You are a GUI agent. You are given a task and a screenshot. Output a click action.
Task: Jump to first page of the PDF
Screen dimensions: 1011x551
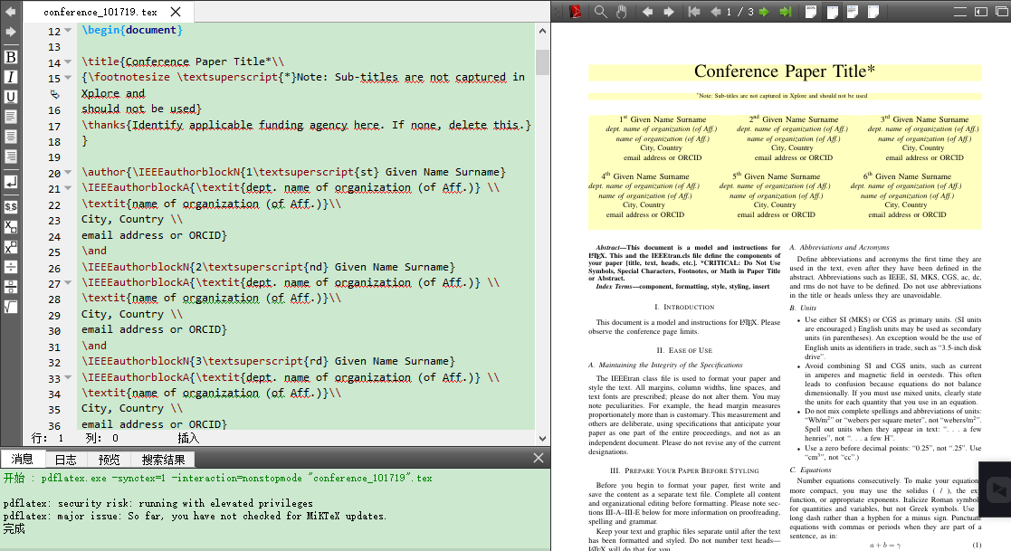click(694, 12)
